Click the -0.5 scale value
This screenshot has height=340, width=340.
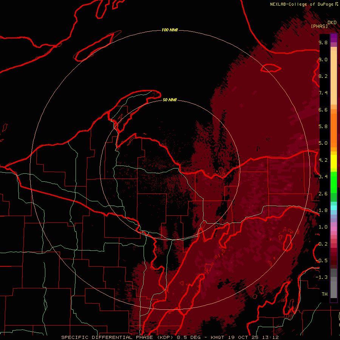tap(322, 261)
